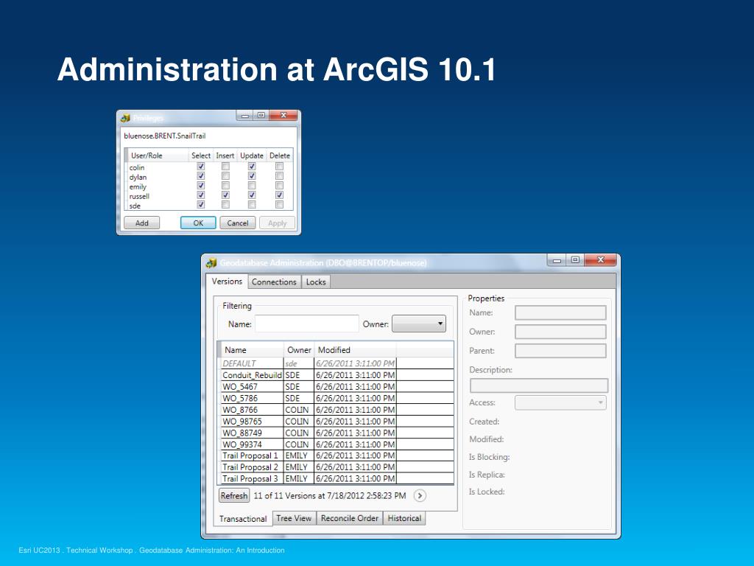The image size is (754, 566).
Task: Click the Geodatabase Administration window title icon
Action: pos(211,263)
